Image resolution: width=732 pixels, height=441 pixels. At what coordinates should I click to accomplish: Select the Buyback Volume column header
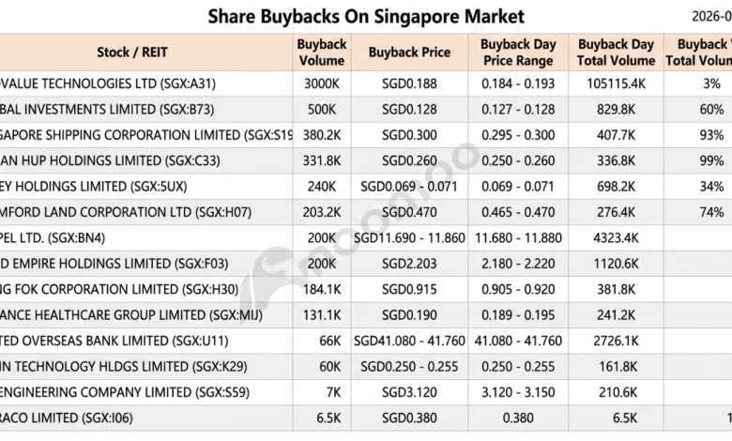322,53
